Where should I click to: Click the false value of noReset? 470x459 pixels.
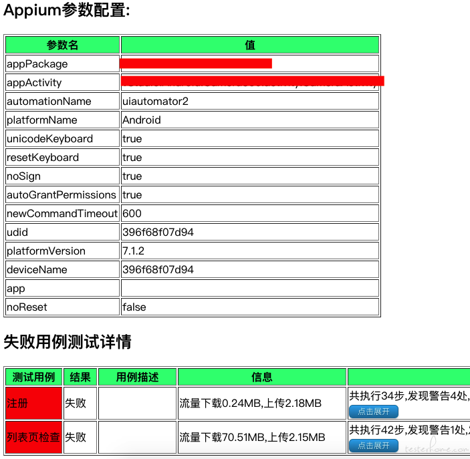pyautogui.click(x=250, y=307)
